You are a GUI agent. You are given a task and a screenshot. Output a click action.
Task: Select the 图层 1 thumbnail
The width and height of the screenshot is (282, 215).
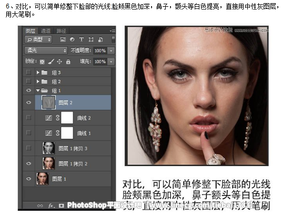(x=42, y=179)
